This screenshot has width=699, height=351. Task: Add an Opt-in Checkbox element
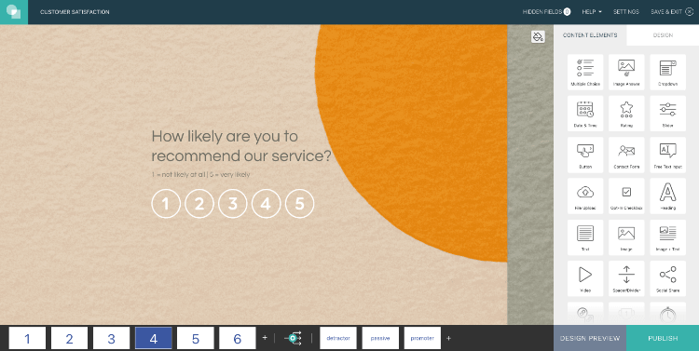click(626, 196)
